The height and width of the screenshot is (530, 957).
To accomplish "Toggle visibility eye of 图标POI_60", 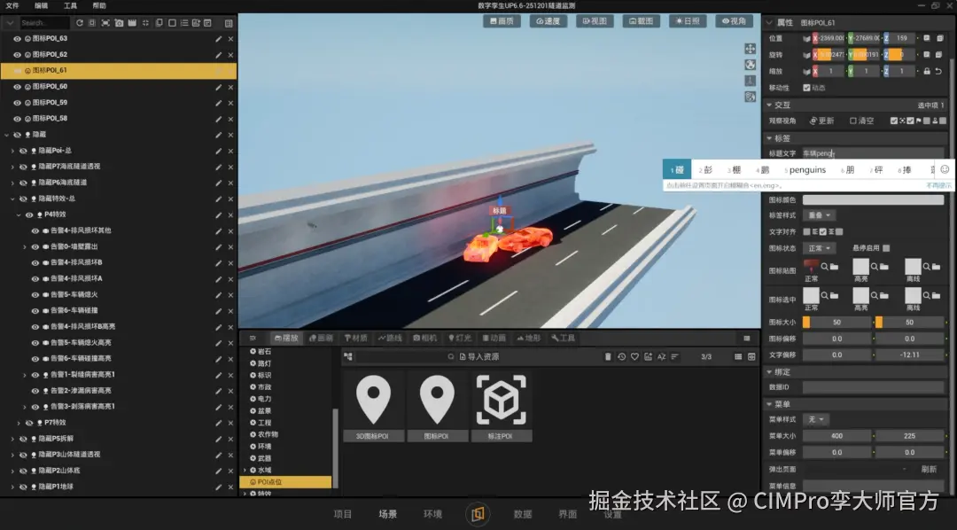I will [17, 87].
